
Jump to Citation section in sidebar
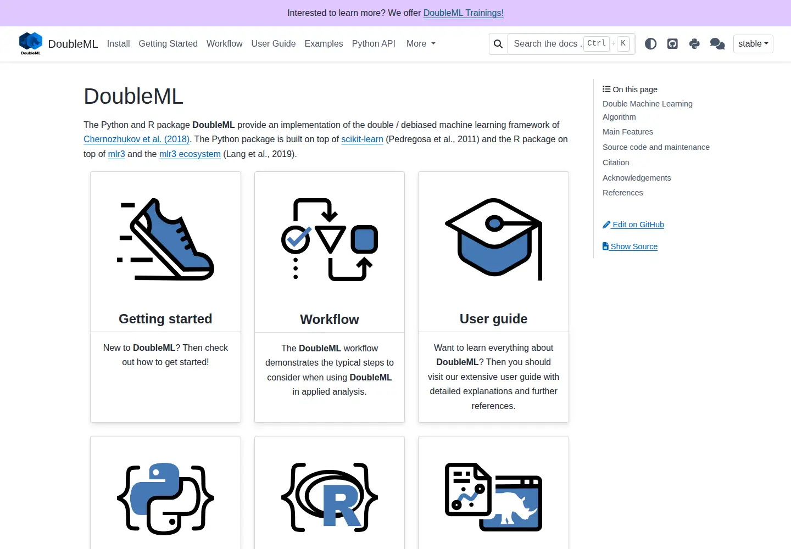(616, 163)
